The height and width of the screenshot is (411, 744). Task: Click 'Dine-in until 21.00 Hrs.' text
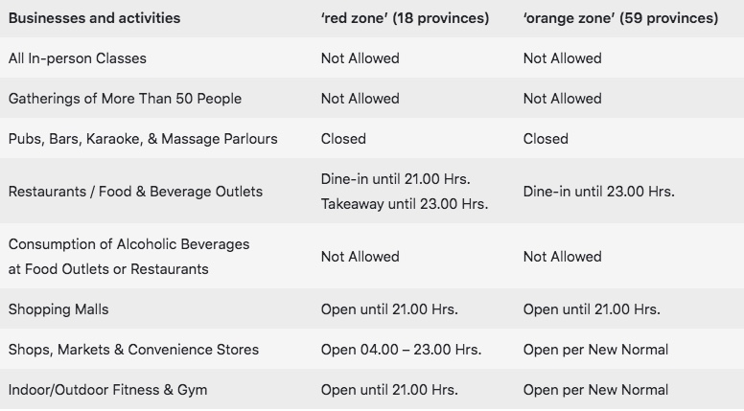coord(395,179)
